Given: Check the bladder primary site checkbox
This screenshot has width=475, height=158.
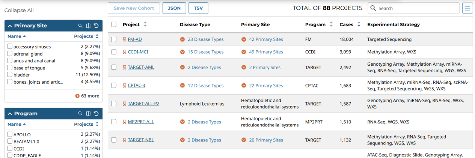Looking at the screenshot, I should [x=10, y=75].
